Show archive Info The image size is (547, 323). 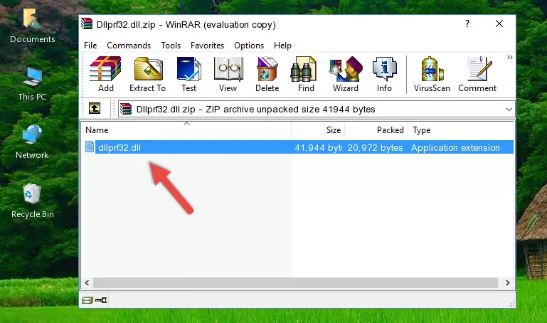click(x=384, y=74)
